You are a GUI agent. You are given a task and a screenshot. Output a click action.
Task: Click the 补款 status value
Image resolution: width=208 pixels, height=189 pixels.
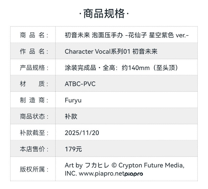click(71, 117)
